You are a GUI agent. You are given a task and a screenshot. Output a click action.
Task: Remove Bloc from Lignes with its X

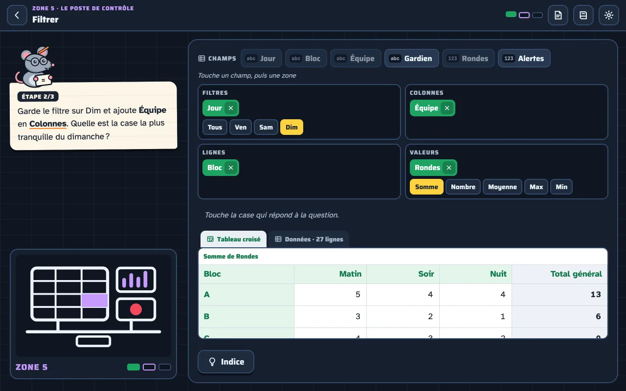coord(231,168)
